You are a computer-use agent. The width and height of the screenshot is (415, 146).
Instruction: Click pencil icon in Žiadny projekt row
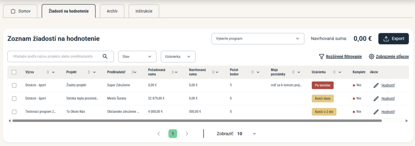376,86
